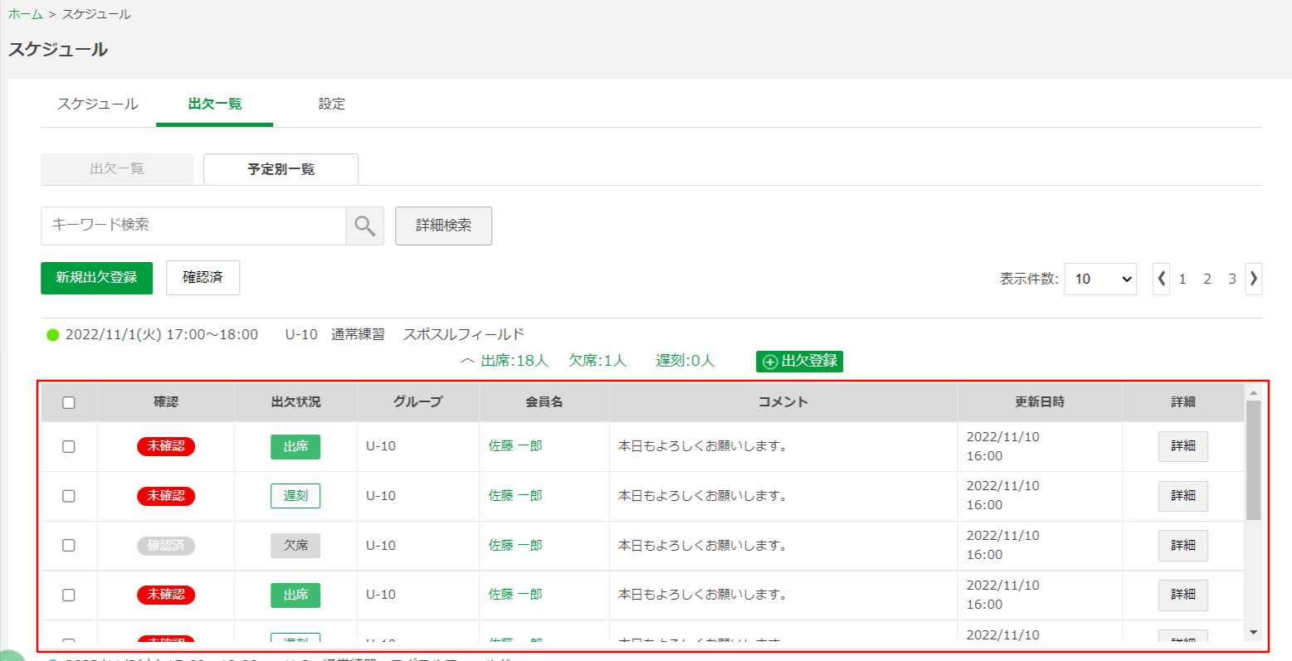Click the 確認 column header
The width and height of the screenshot is (1292, 661).
coord(166,402)
